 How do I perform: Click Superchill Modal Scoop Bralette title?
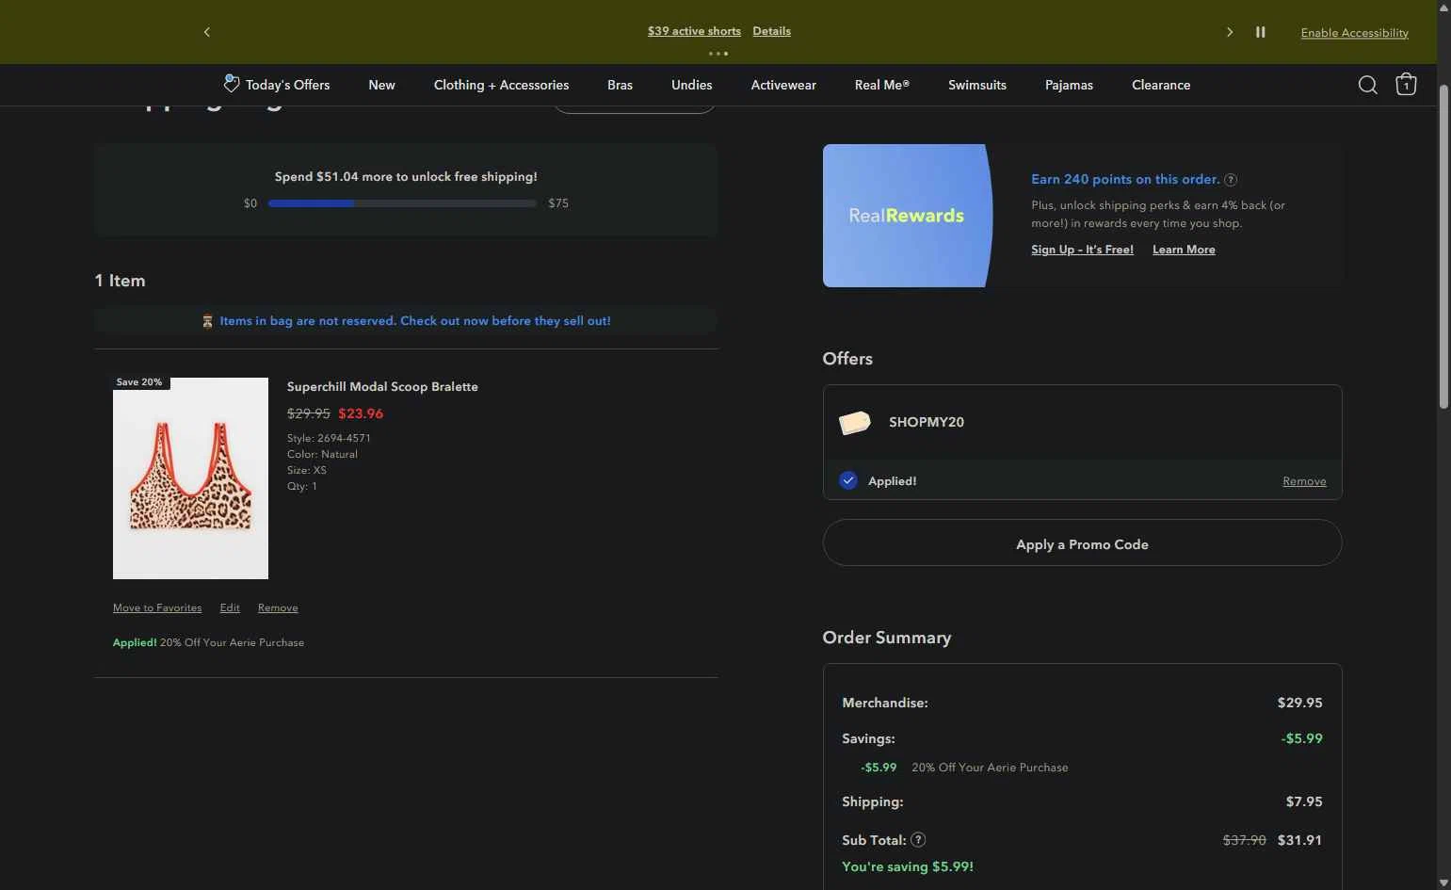click(382, 387)
